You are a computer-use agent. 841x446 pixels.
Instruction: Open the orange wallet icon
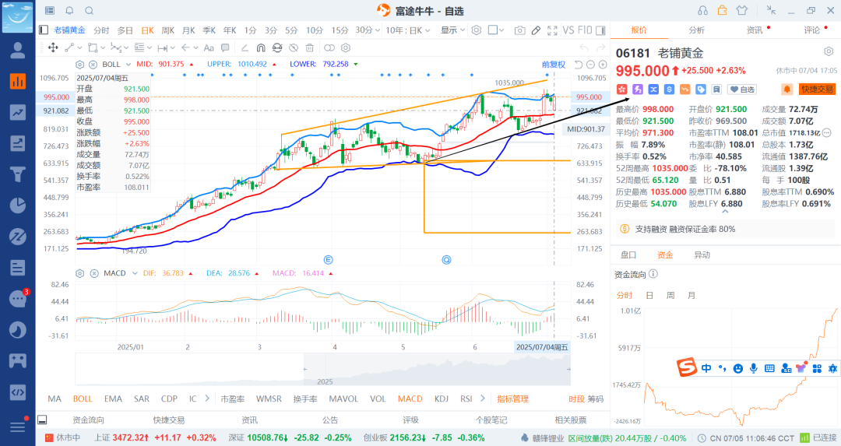coord(723,10)
